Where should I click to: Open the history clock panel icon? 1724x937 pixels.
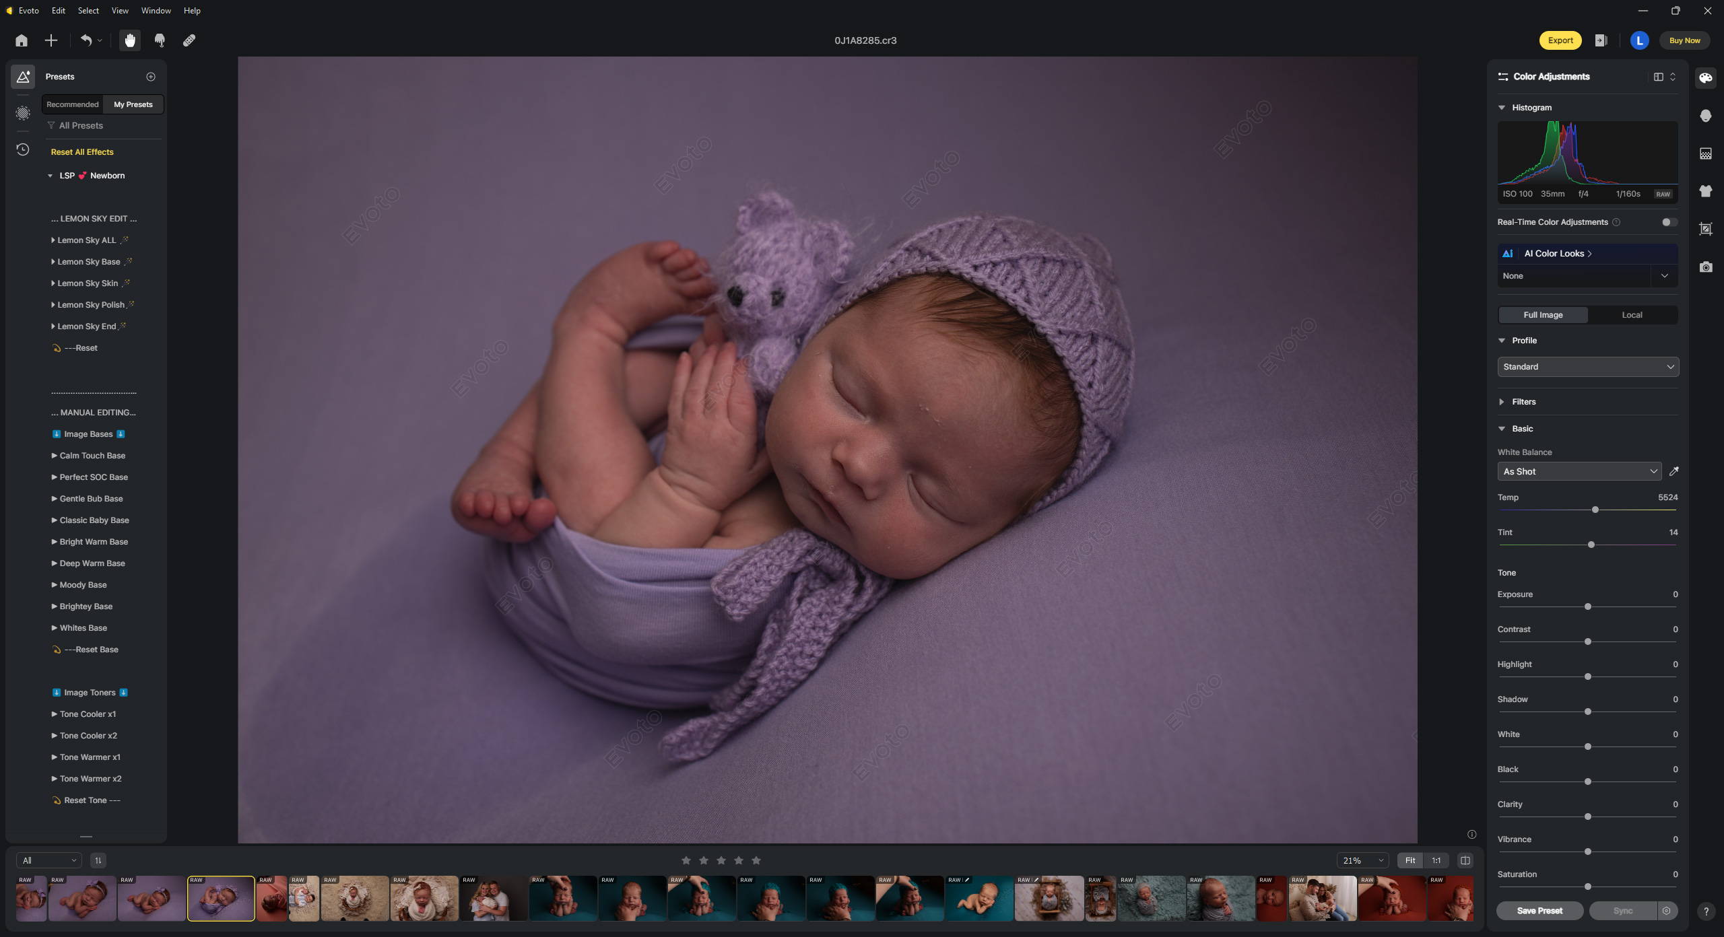23,149
